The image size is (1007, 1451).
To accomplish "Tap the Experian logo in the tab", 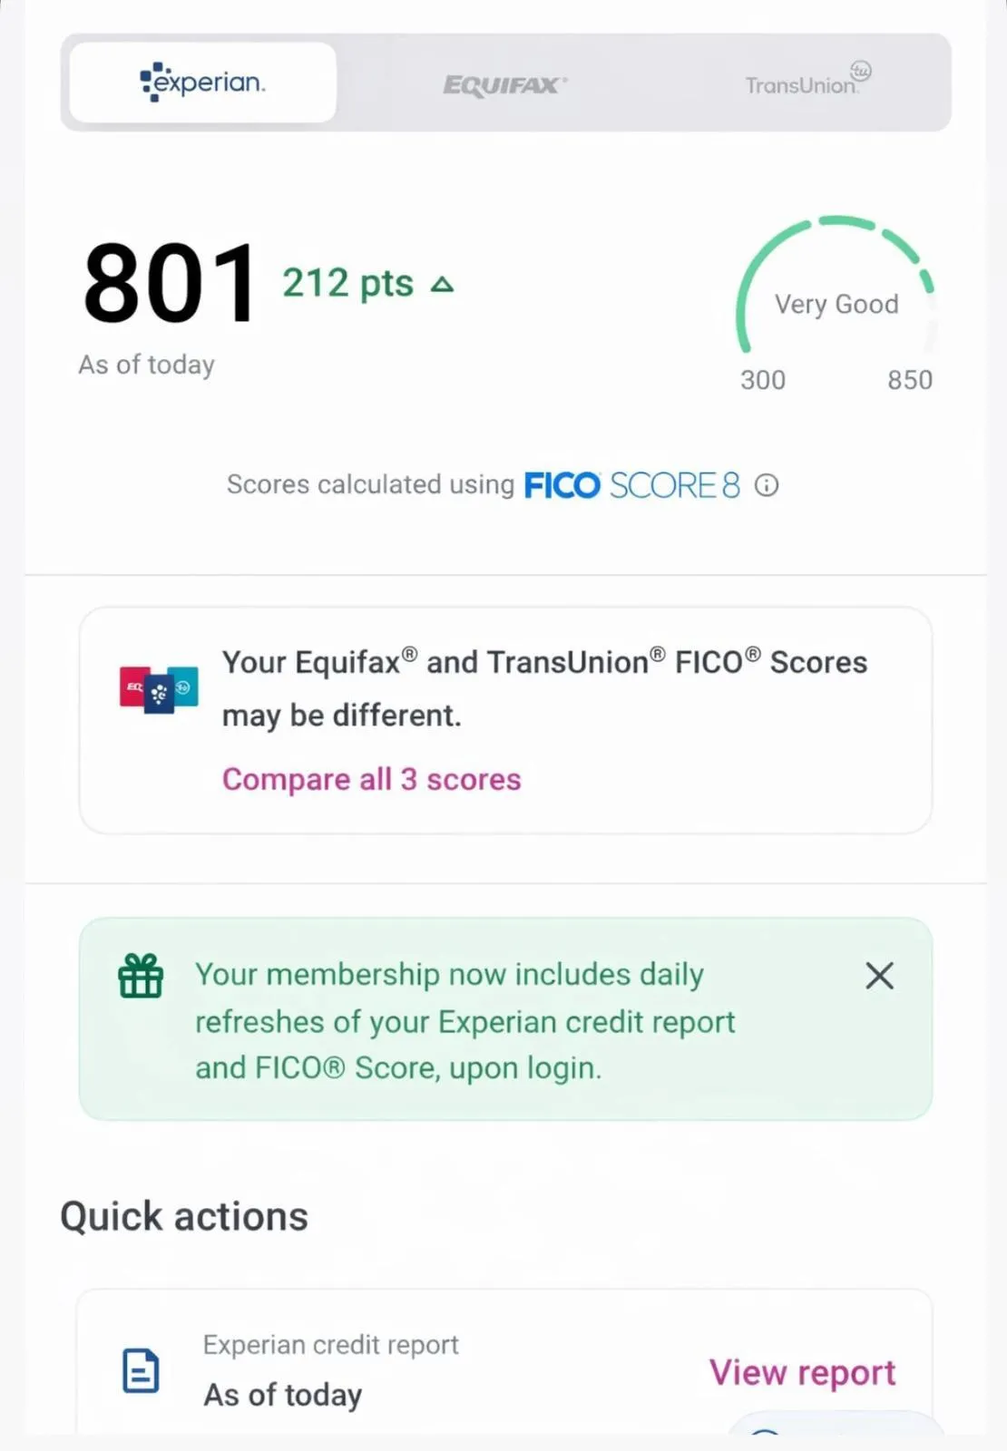I will (x=202, y=83).
